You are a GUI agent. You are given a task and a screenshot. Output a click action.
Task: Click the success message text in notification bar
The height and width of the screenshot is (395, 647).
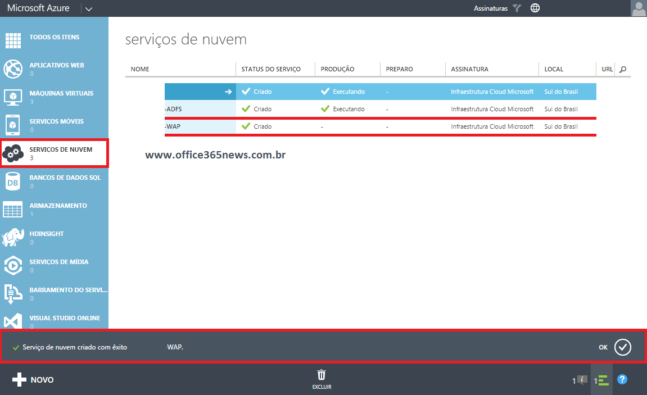coord(75,347)
